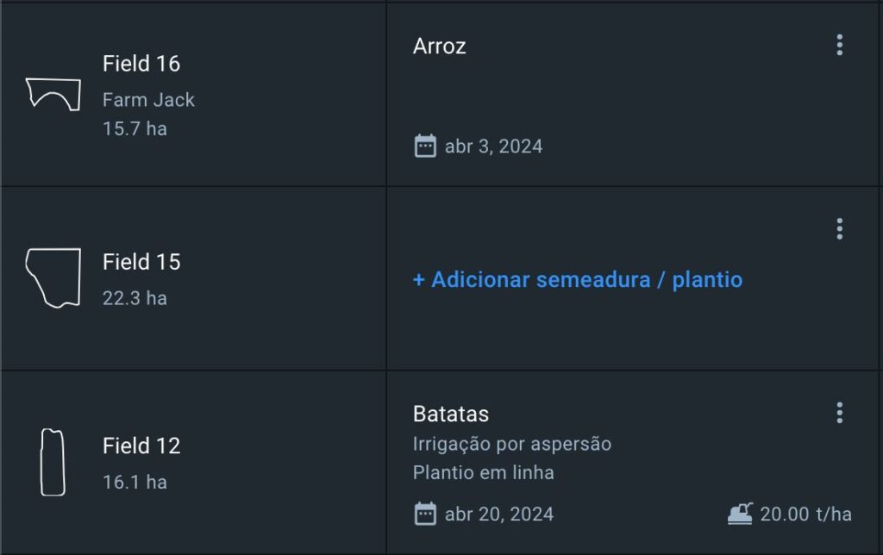Click the Field 12 boundary shape icon
Screen dimensions: 883x555
[53, 463]
